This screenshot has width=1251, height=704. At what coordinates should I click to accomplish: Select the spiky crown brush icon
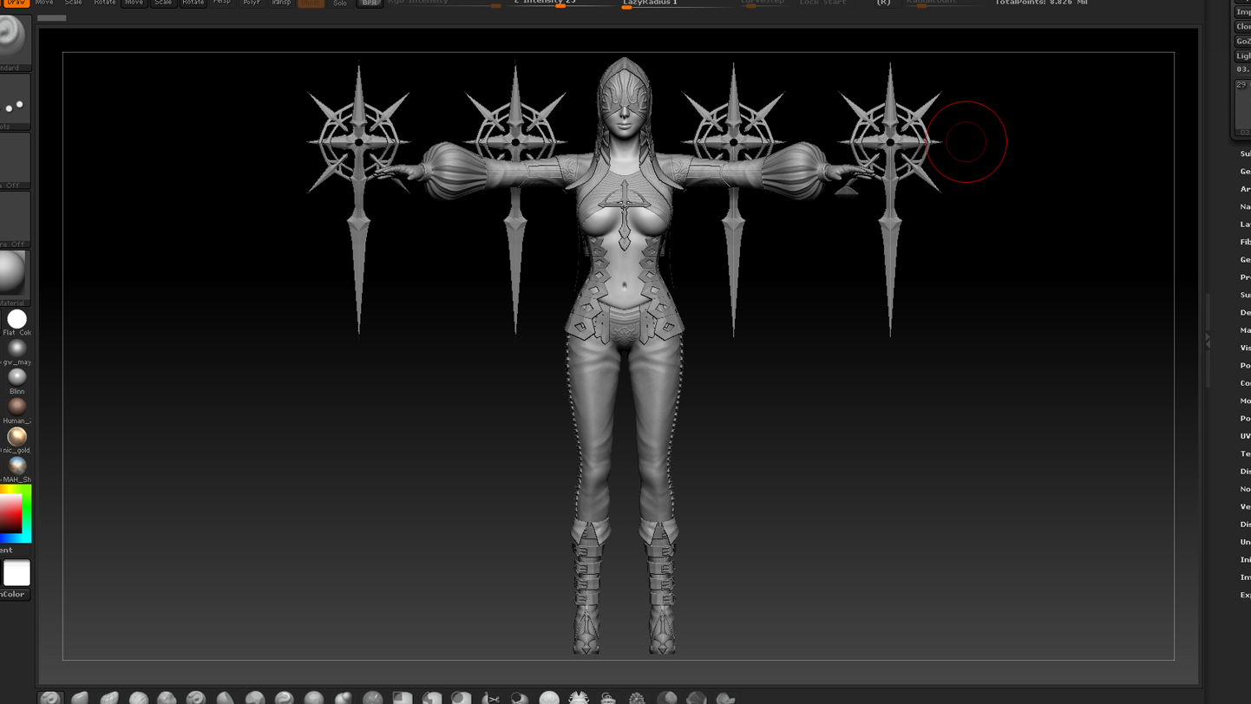tap(579, 698)
